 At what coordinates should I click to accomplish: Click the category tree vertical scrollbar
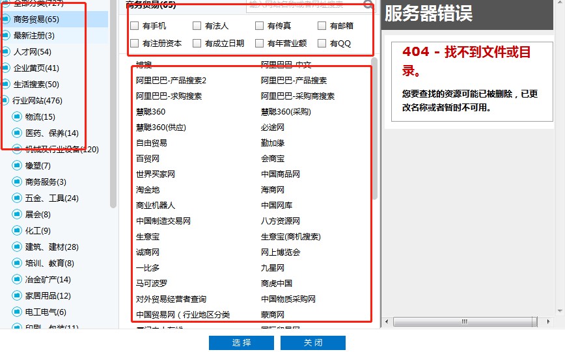[x=113, y=105]
